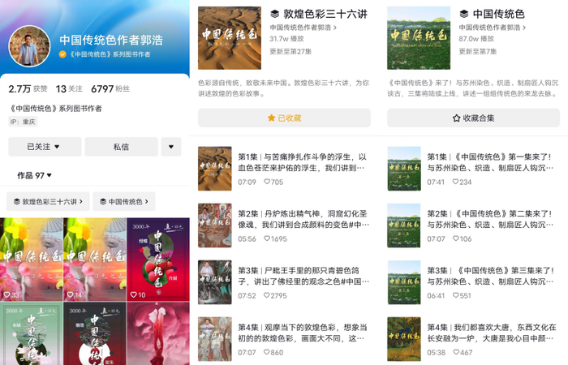
Task: Click the 05:56 duration of Dunhuang 第2集
Action: [247, 239]
